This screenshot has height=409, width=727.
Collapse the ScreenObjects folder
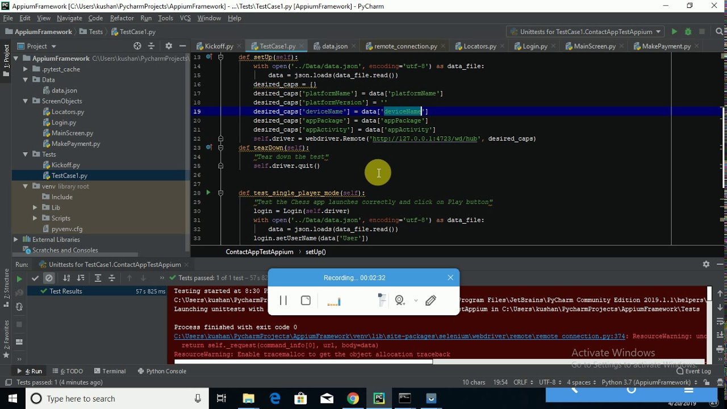point(26,101)
